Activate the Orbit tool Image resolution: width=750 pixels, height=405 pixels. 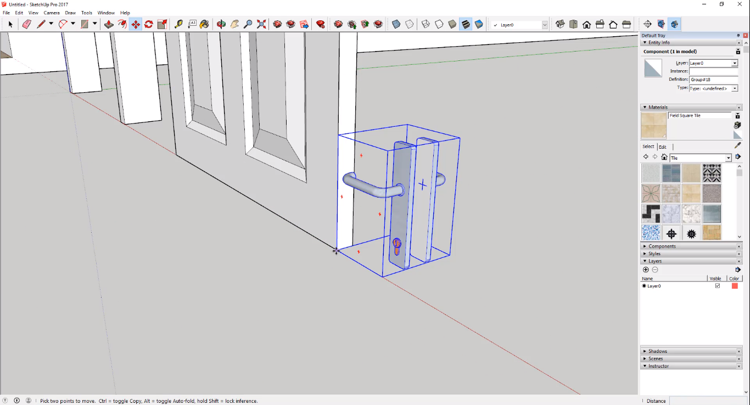click(x=221, y=24)
